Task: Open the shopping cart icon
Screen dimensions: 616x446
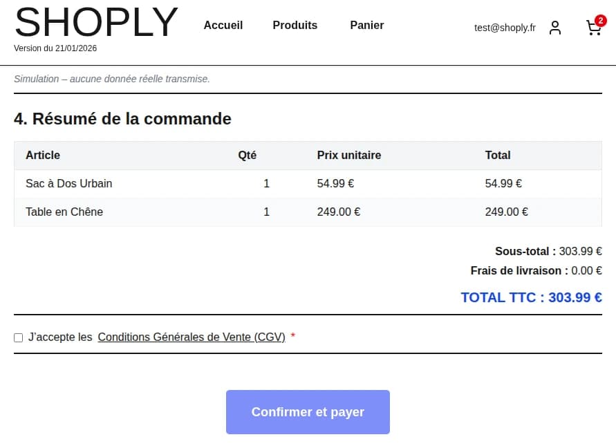Action: (x=592, y=28)
